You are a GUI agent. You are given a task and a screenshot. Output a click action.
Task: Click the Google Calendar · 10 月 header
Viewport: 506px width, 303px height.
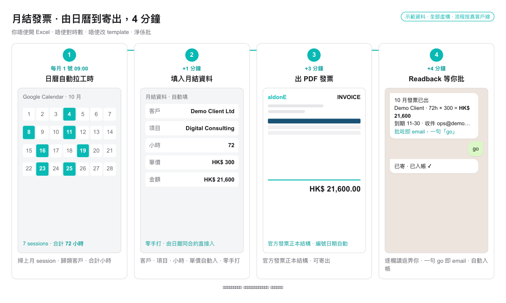(52, 97)
